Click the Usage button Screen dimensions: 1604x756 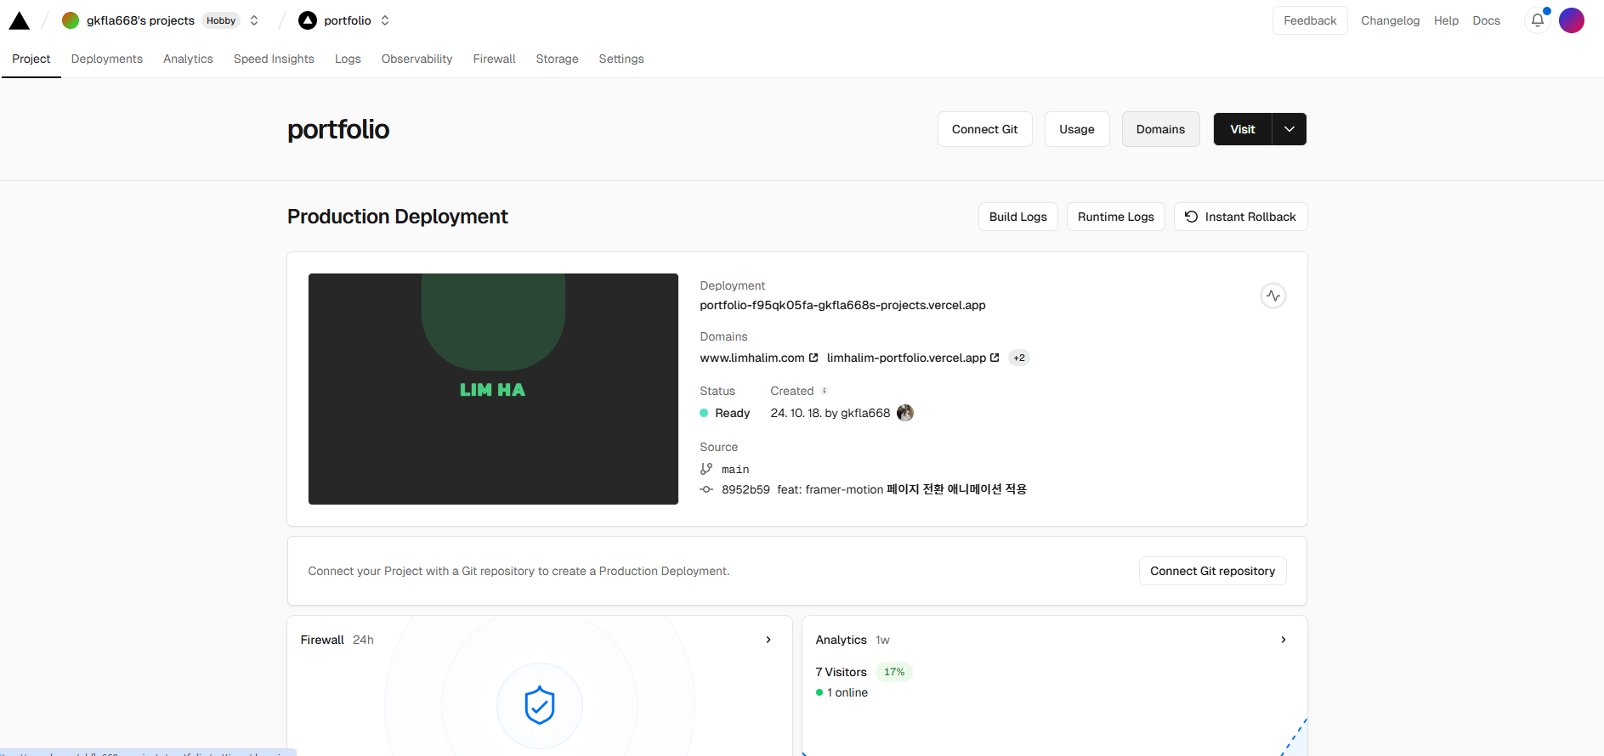[1077, 129]
